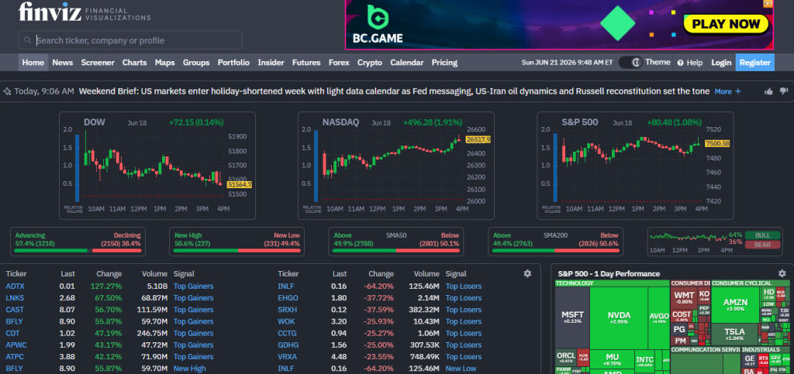This screenshot has height=374, width=794.
Task: Click the SMA50 above/below bar
Action: coord(396,242)
